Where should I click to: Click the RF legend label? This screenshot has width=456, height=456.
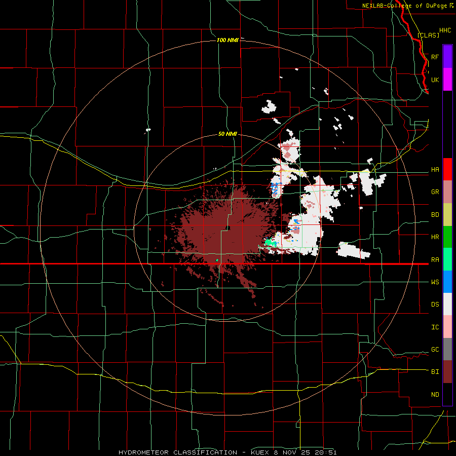435,57
